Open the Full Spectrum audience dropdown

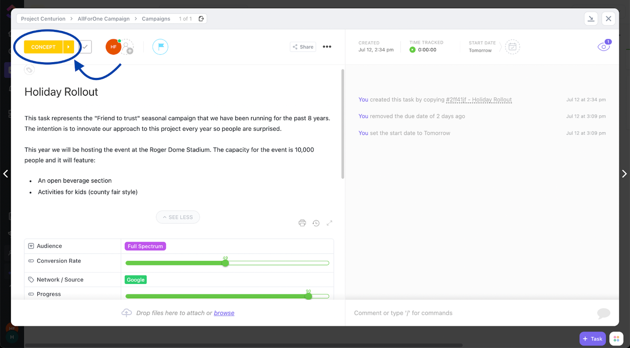pyautogui.click(x=145, y=246)
